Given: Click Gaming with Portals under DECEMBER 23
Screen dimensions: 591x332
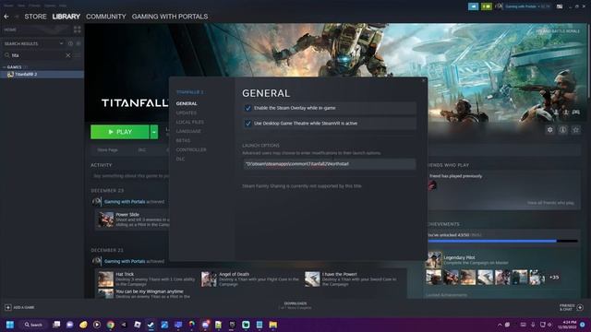Looking at the screenshot, I should pyautogui.click(x=125, y=202).
